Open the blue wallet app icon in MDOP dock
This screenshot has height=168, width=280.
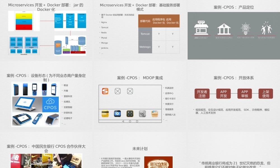(x=118, y=114)
